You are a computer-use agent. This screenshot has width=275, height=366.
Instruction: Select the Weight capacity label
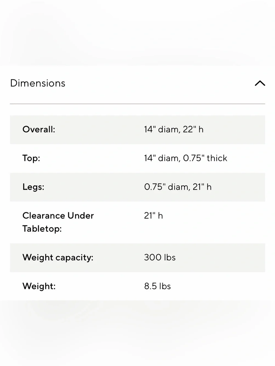click(58, 258)
